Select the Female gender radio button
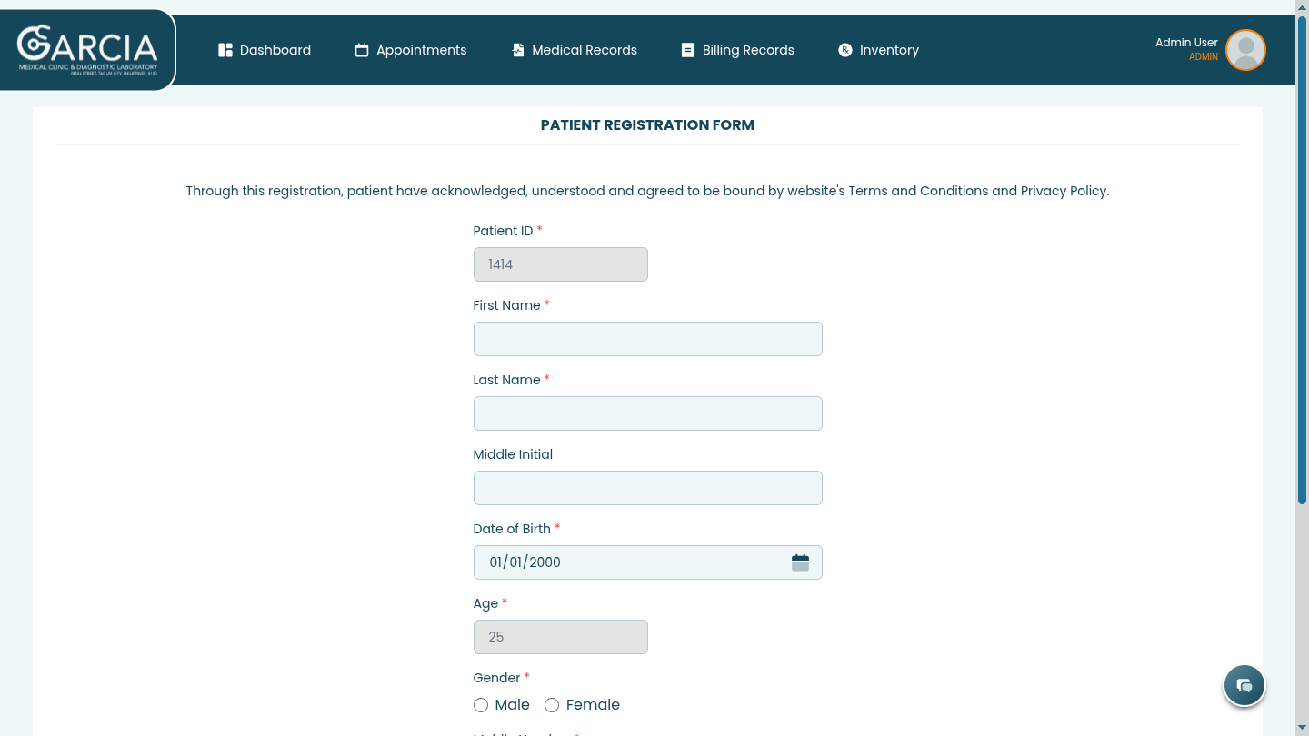The height and width of the screenshot is (736, 1309). coord(552,705)
